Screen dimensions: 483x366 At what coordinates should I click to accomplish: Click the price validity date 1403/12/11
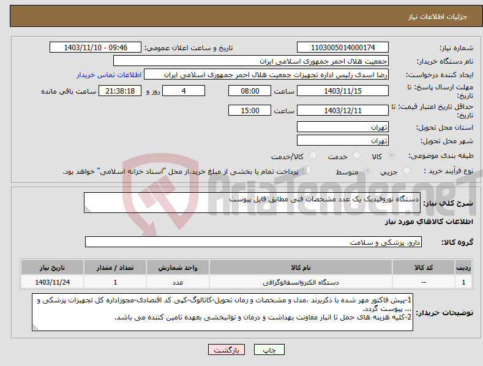coord(343,110)
